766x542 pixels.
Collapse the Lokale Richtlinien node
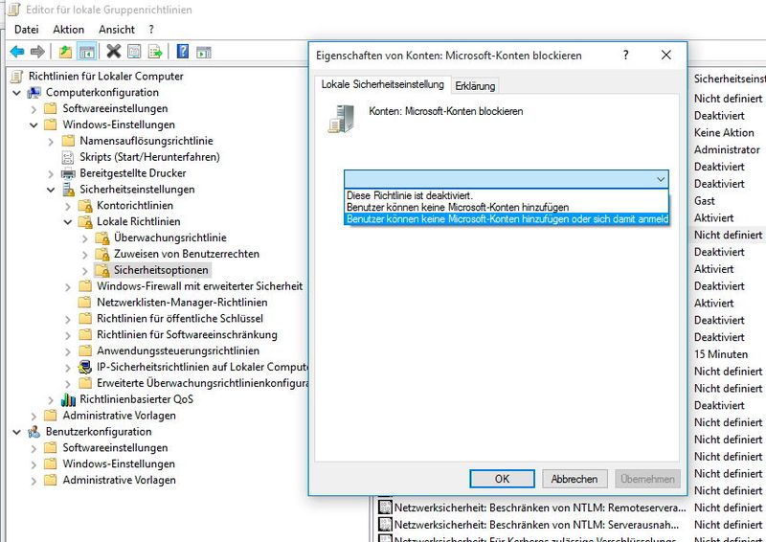click(x=68, y=221)
